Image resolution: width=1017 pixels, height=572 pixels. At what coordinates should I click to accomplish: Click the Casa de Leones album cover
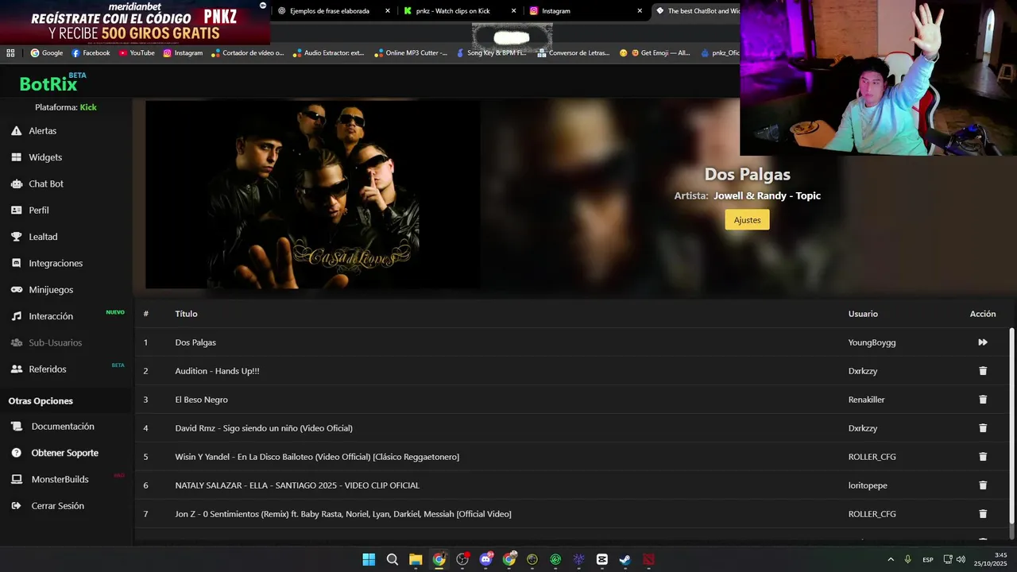[x=312, y=195]
